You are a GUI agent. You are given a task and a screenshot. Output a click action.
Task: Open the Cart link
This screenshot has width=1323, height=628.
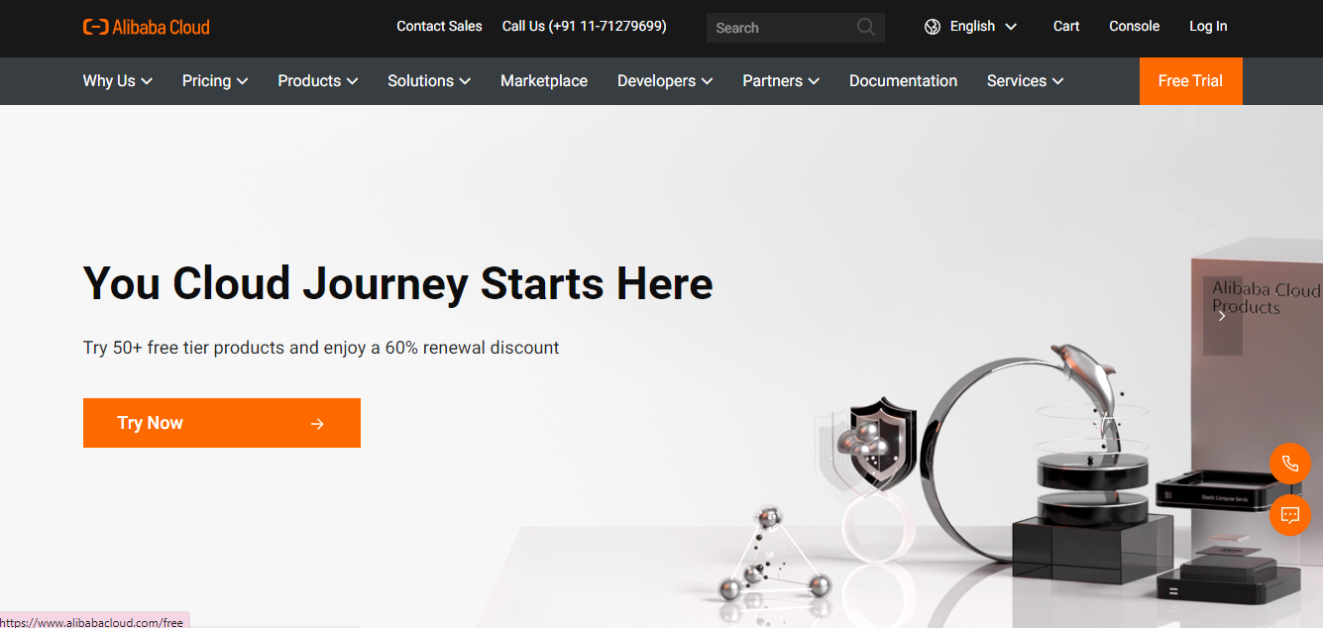pyautogui.click(x=1066, y=27)
